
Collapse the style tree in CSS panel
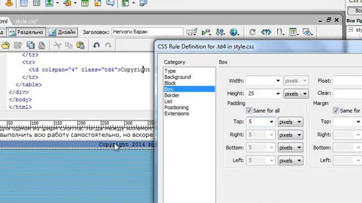click(x=351, y=30)
